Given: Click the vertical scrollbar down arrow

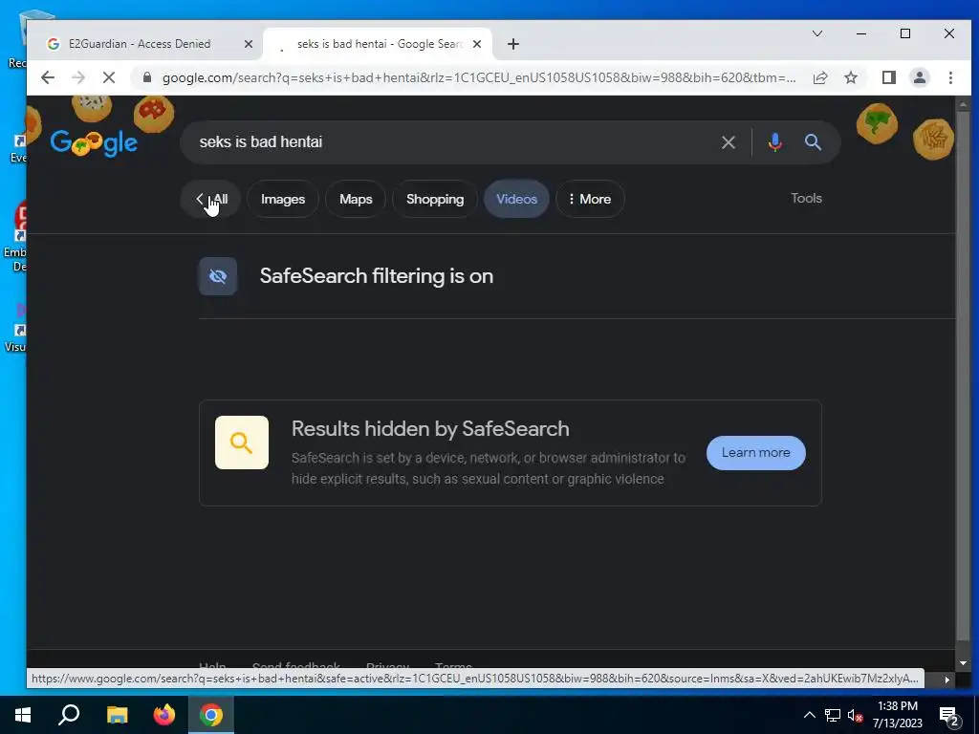Looking at the screenshot, I should click(963, 663).
